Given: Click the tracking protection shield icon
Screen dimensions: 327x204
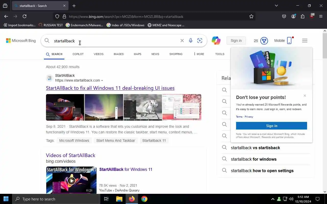Looking at the screenshot, I should [57, 16].
